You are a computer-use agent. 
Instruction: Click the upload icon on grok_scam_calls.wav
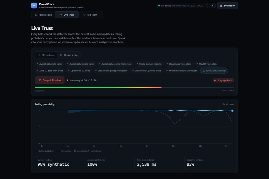click(x=204, y=71)
